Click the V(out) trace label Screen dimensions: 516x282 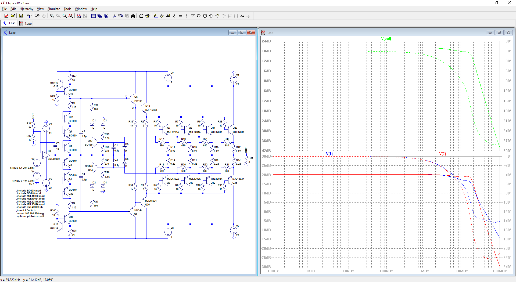pyautogui.click(x=386, y=38)
